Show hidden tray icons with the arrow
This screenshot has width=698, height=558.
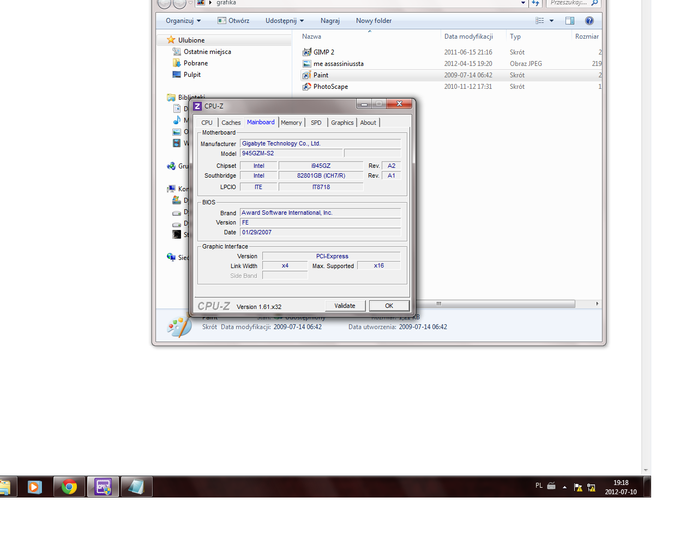pos(564,487)
